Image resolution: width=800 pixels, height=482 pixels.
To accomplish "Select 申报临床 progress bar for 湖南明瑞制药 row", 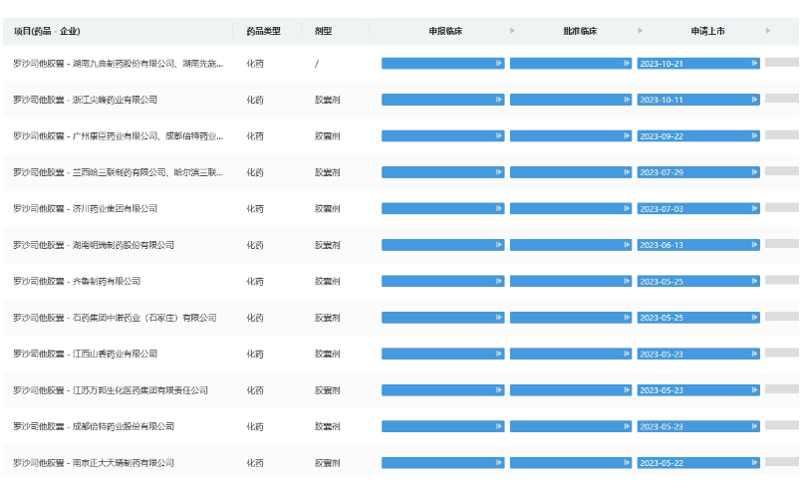I will (441, 245).
